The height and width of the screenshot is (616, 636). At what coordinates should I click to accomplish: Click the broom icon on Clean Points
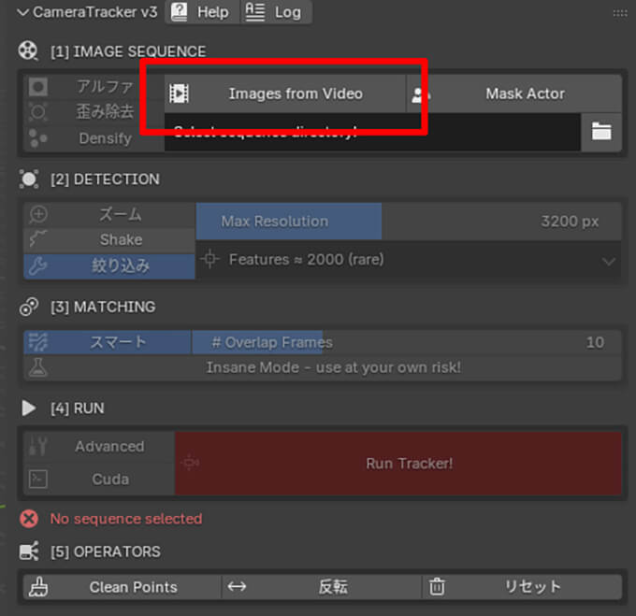(x=38, y=587)
